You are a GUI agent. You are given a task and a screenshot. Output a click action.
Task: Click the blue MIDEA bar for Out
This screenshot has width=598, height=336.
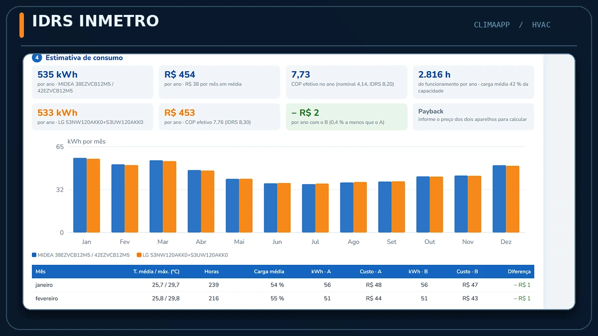[423, 205]
